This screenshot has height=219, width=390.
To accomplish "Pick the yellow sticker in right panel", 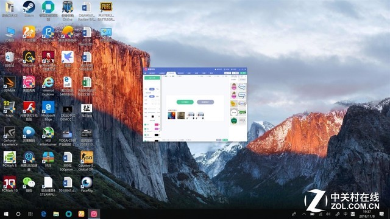I will (x=233, y=103).
